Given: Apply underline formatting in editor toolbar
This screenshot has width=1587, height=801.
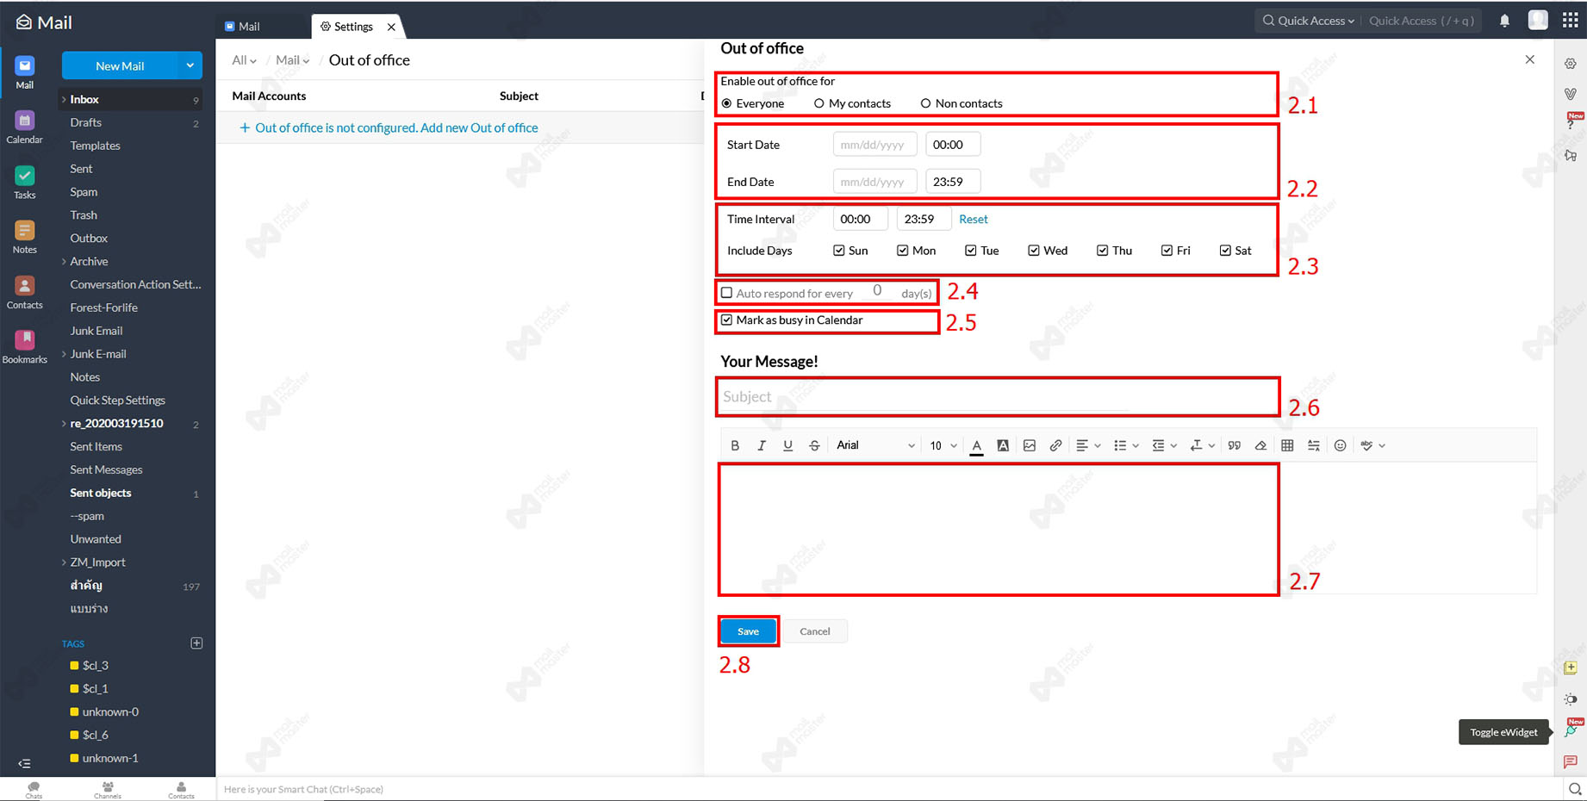Looking at the screenshot, I should tap(787, 445).
